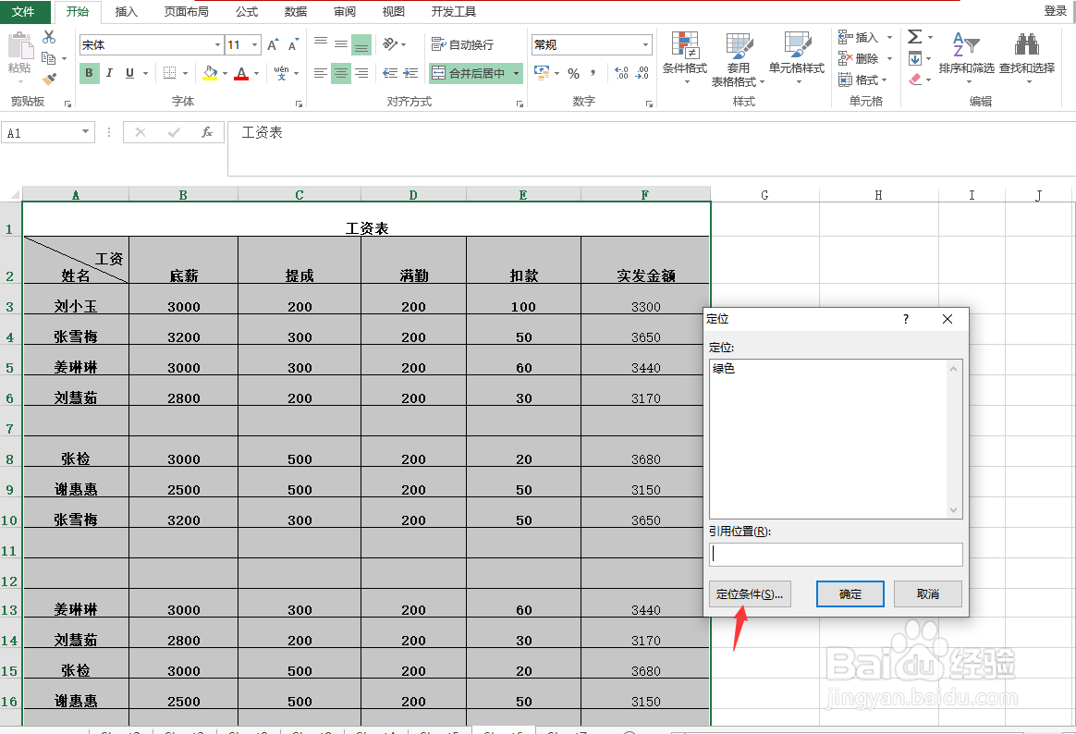Switch to the 数据 tab
Image resolution: width=1076 pixels, height=734 pixels.
296,12
